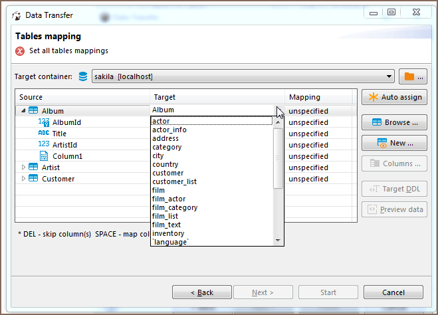Click the New ... button
This screenshot has height=315, width=438.
395,143
